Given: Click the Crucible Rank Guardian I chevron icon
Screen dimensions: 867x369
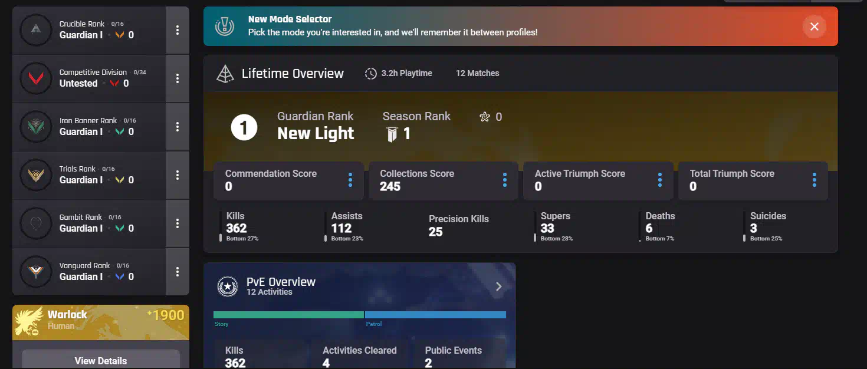Looking at the screenshot, I should click(x=120, y=35).
